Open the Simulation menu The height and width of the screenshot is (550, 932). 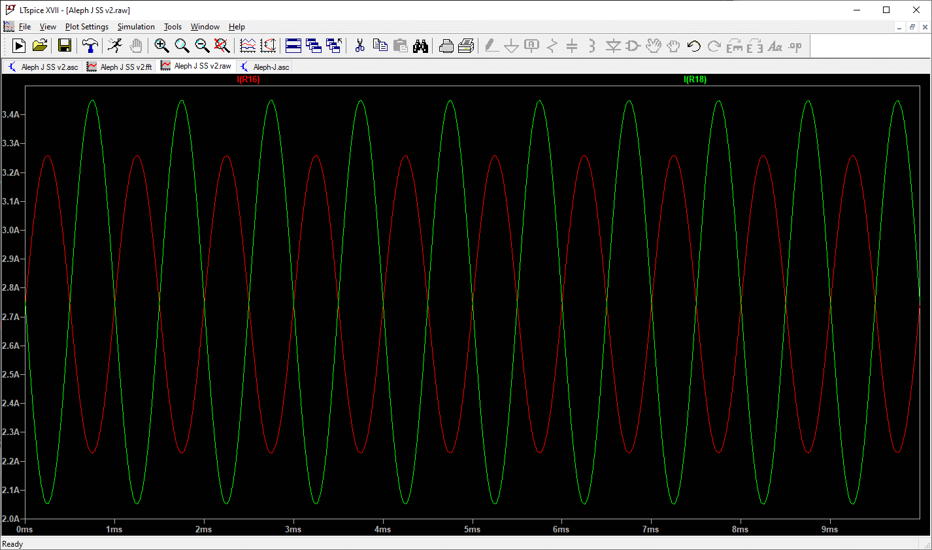pos(136,27)
